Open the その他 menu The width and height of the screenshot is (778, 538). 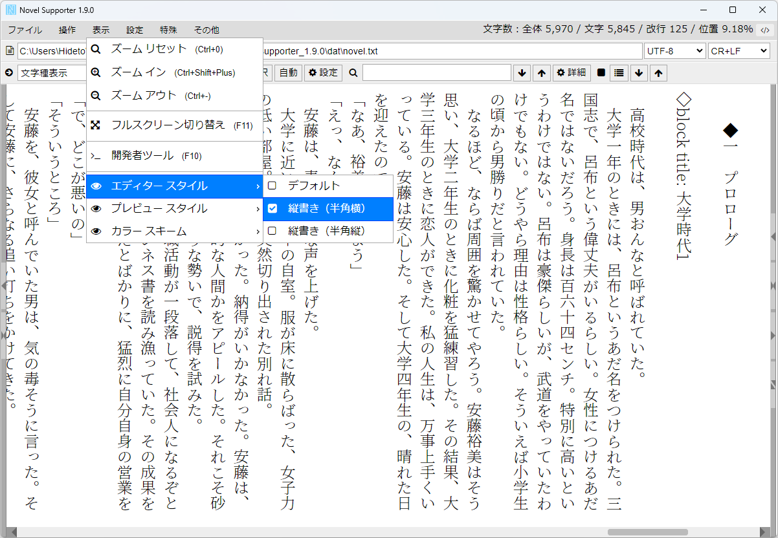(206, 30)
